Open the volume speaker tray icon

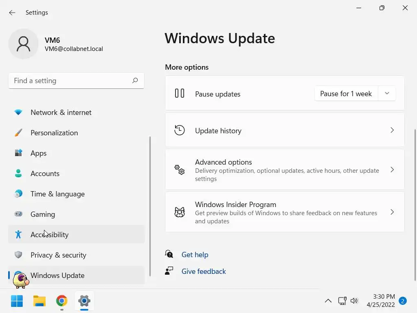point(354,301)
